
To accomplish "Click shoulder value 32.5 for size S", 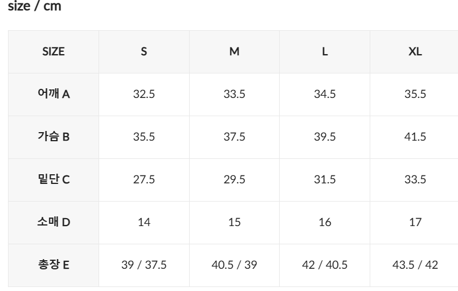I will (x=144, y=95).
